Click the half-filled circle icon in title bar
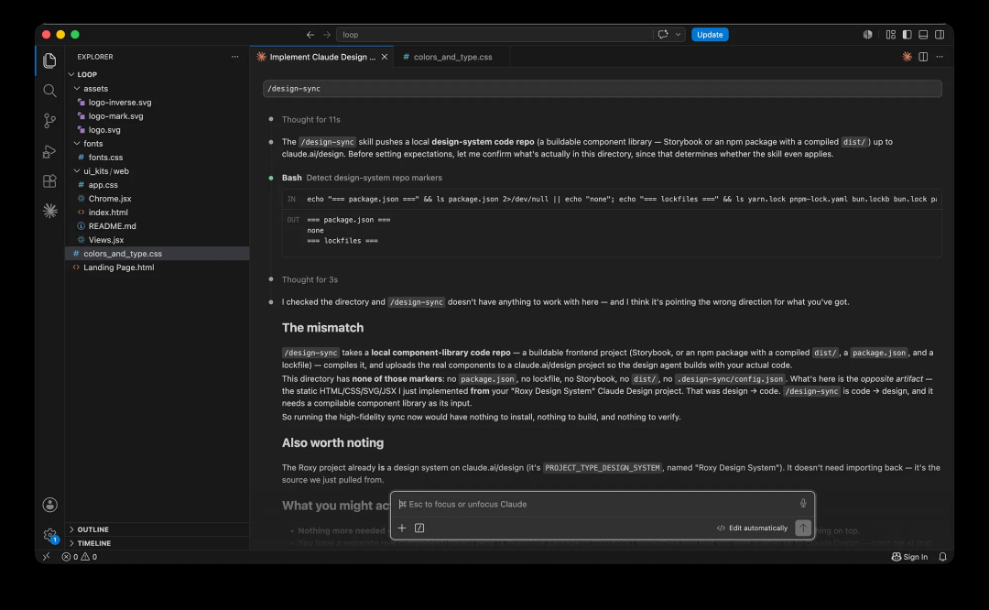Screen dimensions: 989x610 pyautogui.click(x=868, y=35)
